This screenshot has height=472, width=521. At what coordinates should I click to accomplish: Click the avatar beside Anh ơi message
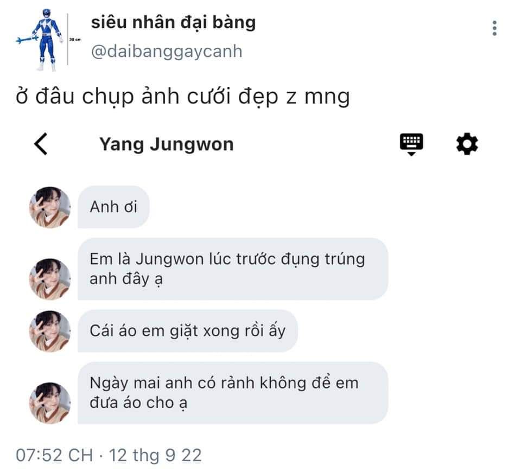coord(50,207)
